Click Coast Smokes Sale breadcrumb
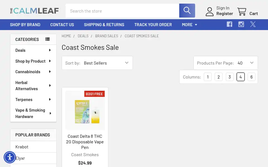Screen dimensions: 268x167 pyautogui.click(x=142, y=36)
